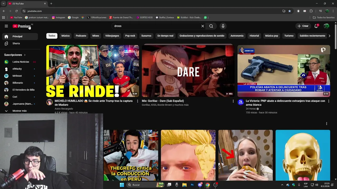The image size is (337, 189).
Task: Open the Crear menu
Action: point(303,26)
